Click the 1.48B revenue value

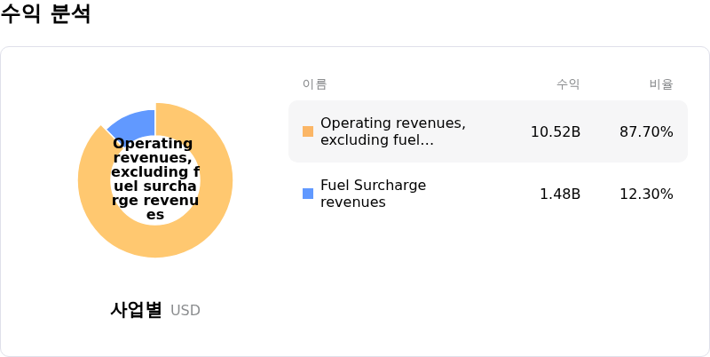[x=560, y=194]
